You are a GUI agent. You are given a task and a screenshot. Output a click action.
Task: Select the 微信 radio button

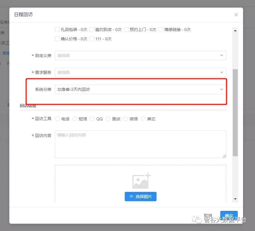coord(126,119)
